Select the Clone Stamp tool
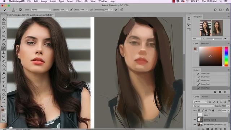This screenshot has height=130, width=231. [4, 53]
